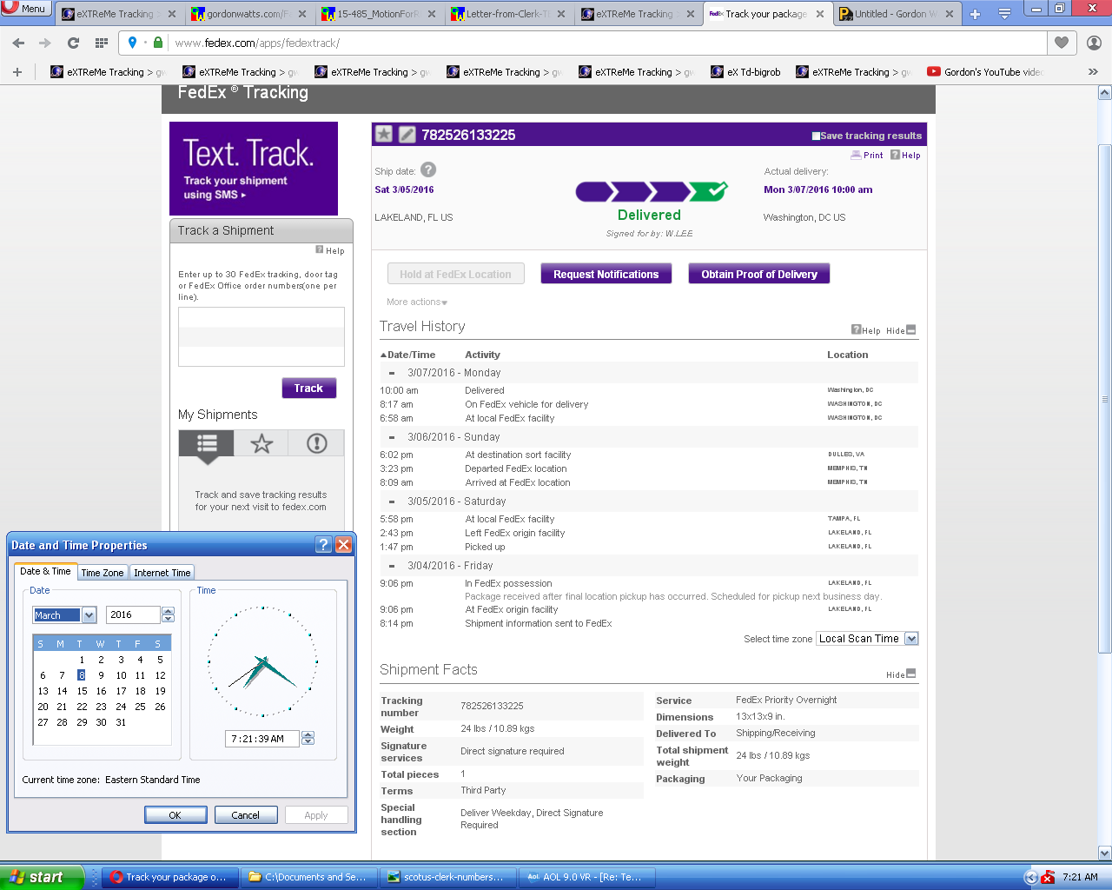Click the Windows Start button
The image size is (1112, 890).
[42, 877]
